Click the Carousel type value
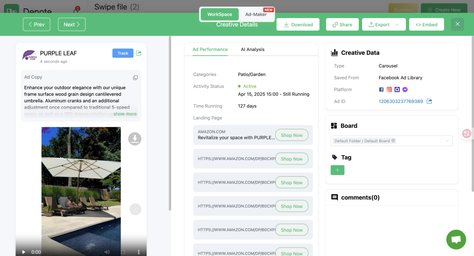Image resolution: width=474 pixels, height=256 pixels. 388,66
